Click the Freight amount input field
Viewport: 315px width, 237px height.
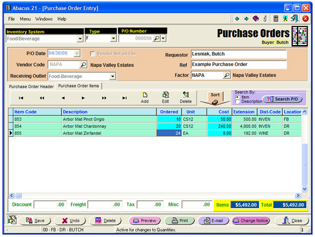tap(105, 204)
